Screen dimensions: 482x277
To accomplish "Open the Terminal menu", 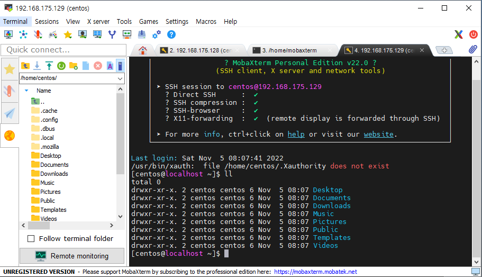I will point(15,22).
